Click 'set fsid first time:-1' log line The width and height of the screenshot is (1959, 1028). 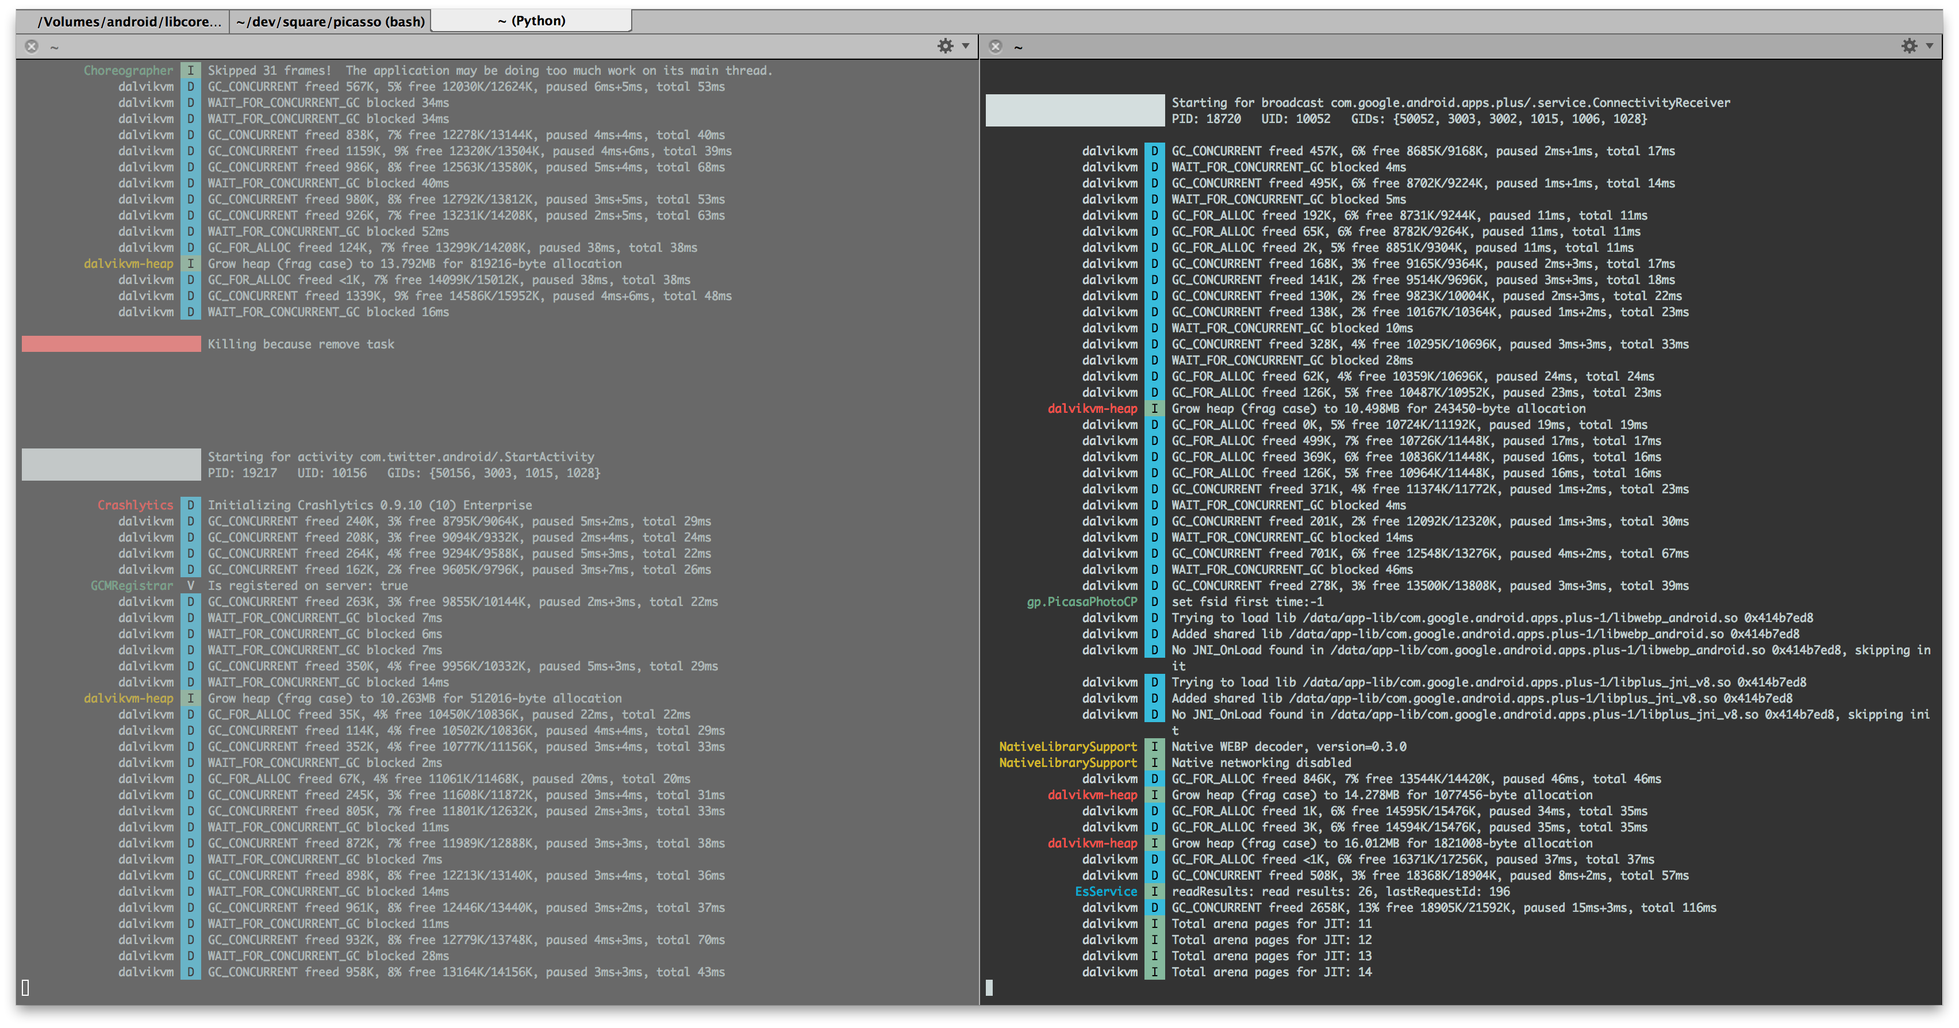[x=1247, y=602]
